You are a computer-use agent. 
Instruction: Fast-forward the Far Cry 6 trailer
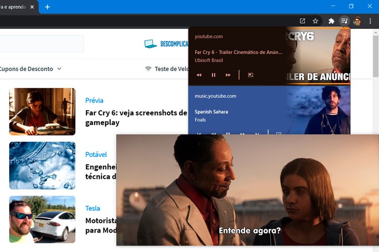pyautogui.click(x=228, y=75)
